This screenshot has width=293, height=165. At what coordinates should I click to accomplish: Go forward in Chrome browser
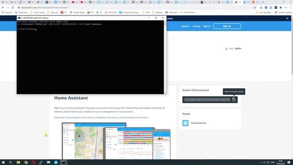[8, 7]
